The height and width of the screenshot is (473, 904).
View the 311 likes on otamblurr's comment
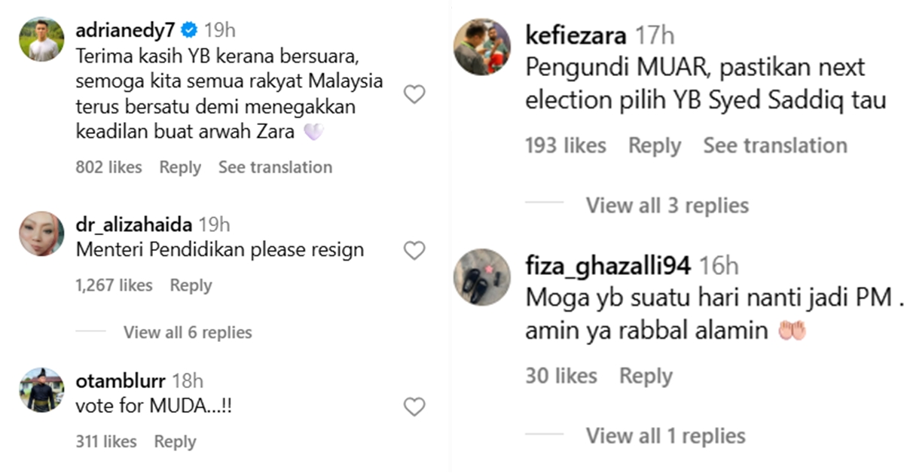point(106,442)
